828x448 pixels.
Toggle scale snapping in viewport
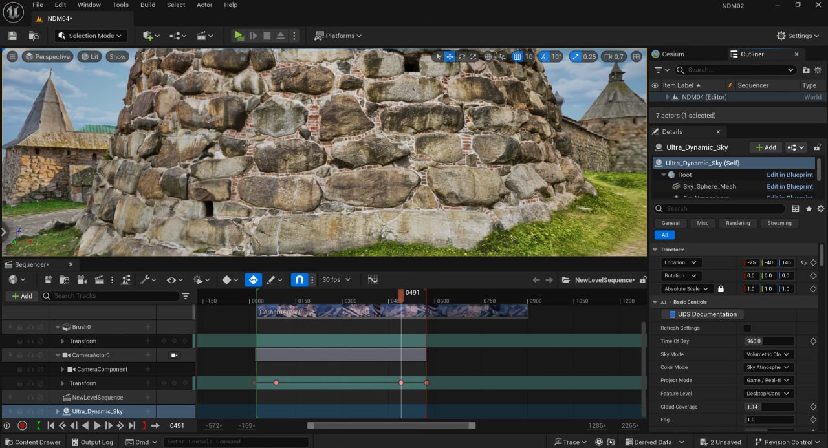575,57
